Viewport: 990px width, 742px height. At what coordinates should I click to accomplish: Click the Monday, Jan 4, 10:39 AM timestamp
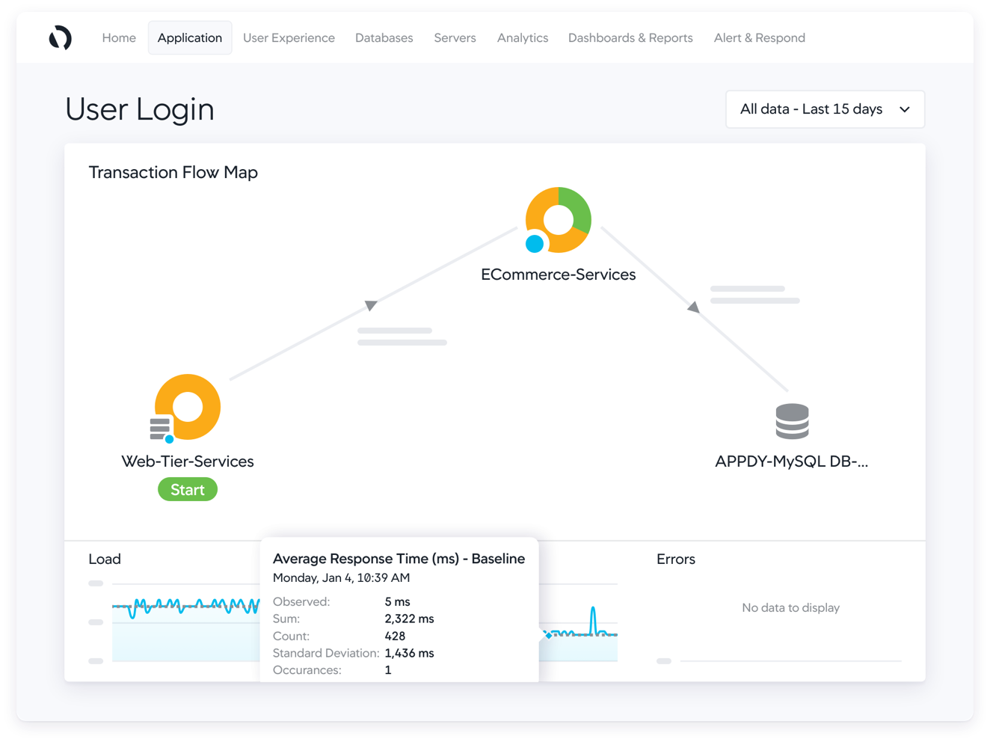[341, 577]
